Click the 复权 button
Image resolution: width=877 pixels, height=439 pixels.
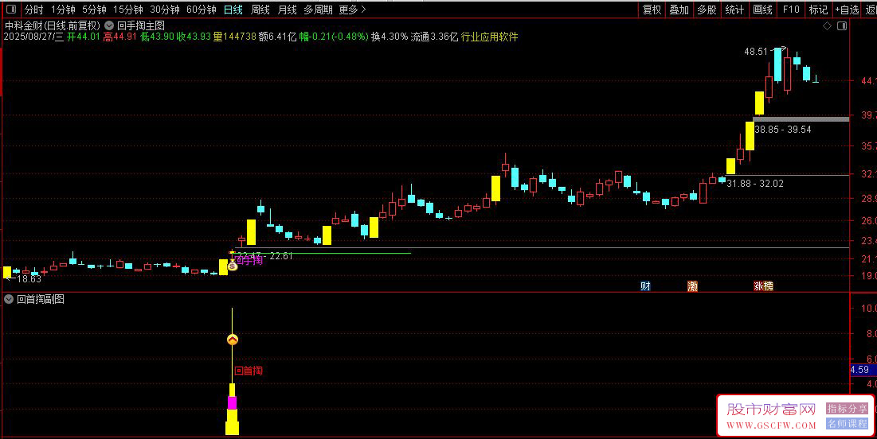652,10
